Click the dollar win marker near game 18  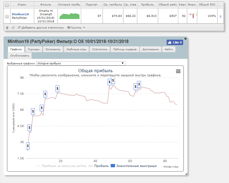[57, 89]
